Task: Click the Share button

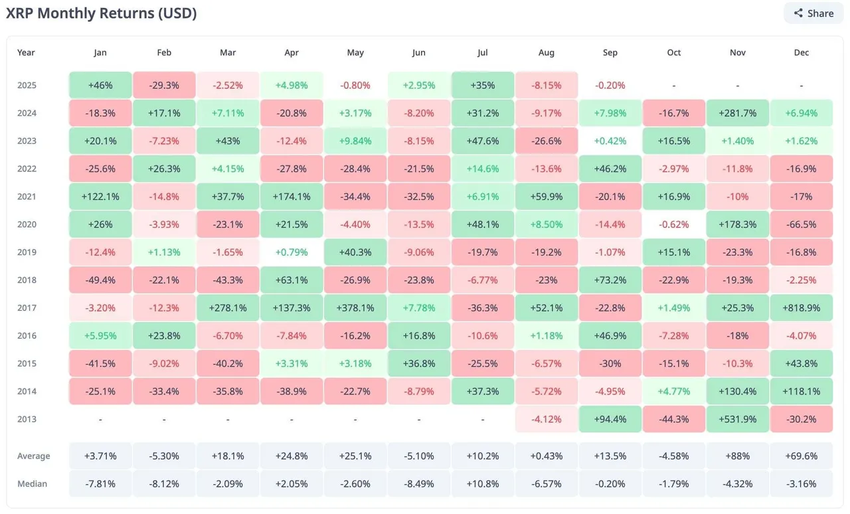Action: (x=813, y=13)
